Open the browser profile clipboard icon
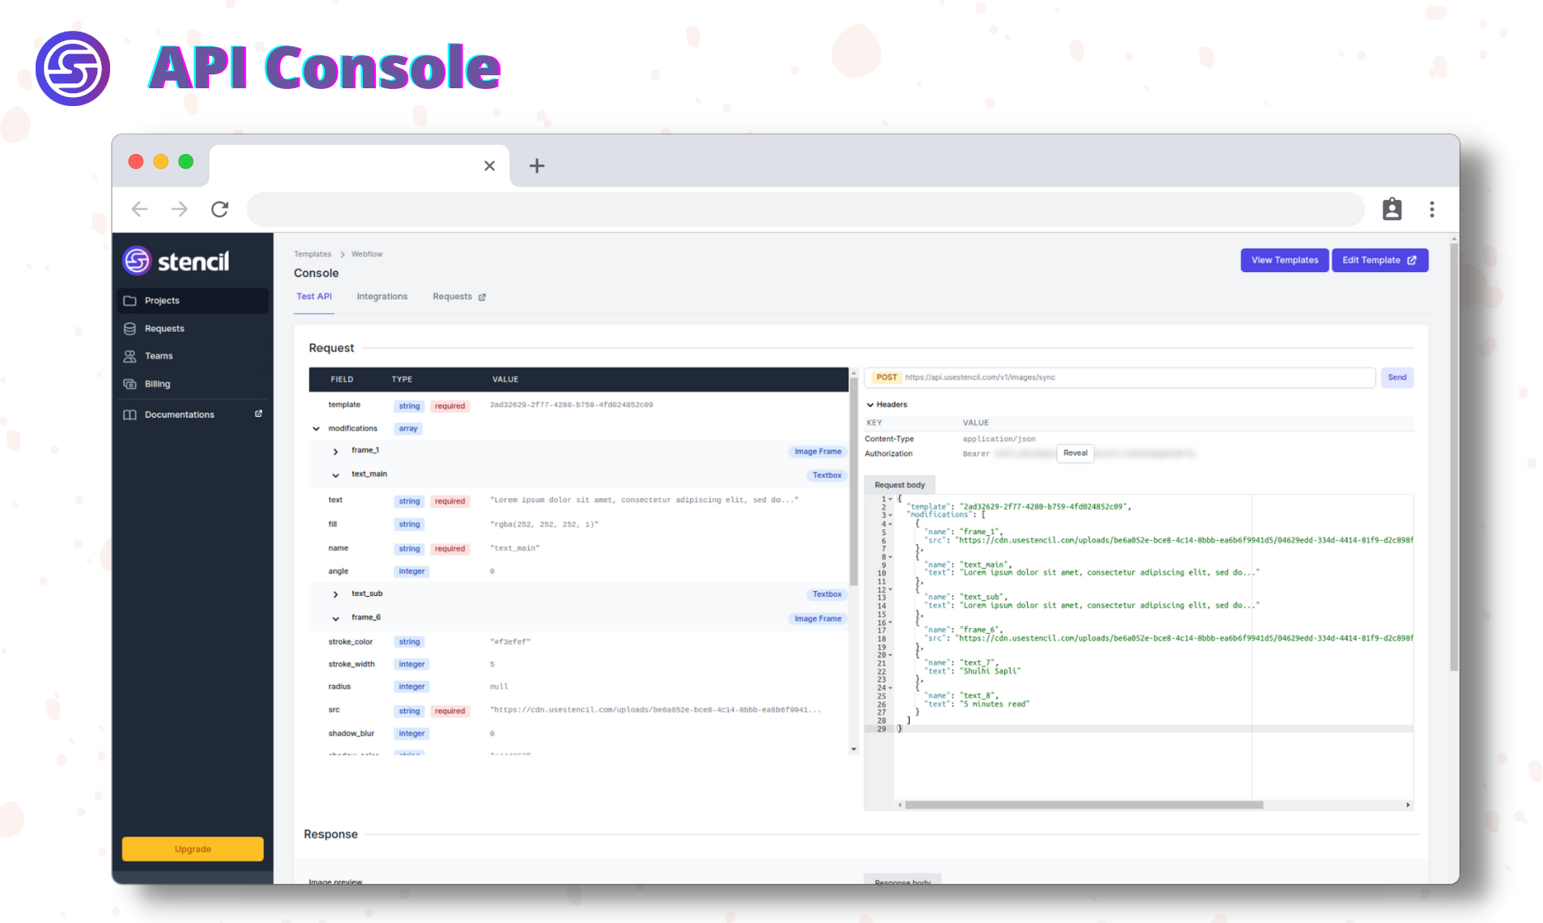The width and height of the screenshot is (1543, 923). (x=1392, y=209)
